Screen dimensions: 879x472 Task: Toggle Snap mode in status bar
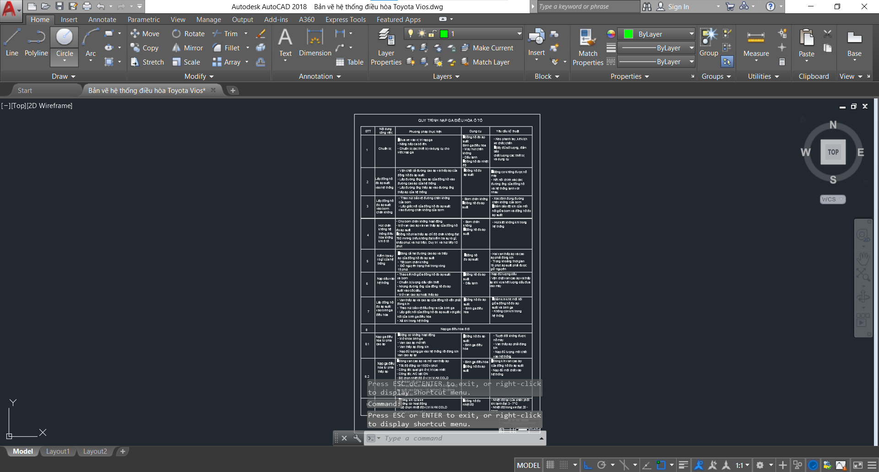point(564,465)
